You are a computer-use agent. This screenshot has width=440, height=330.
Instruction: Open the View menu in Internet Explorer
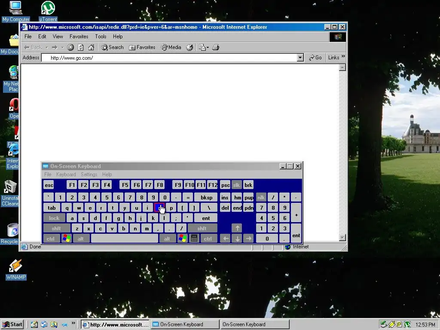coord(58,37)
